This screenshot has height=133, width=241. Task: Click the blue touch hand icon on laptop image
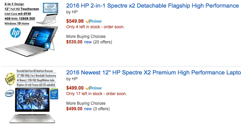(x=48, y=46)
